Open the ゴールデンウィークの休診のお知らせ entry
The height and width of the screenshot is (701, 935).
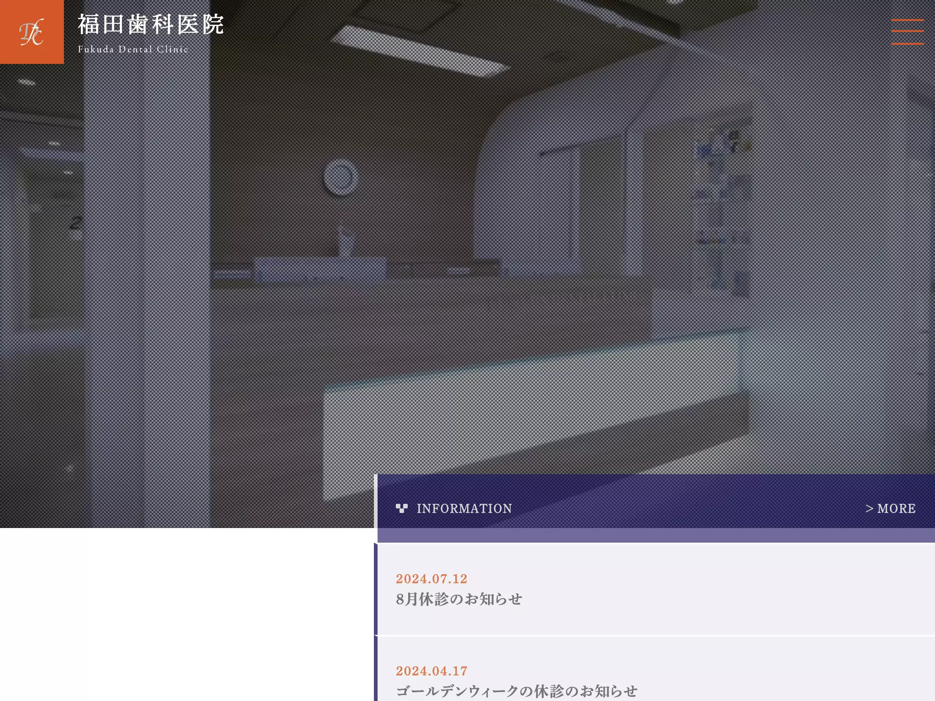click(x=516, y=691)
